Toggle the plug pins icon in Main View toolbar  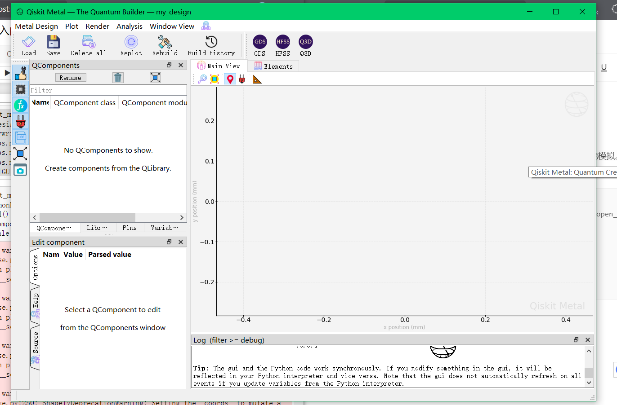click(242, 79)
